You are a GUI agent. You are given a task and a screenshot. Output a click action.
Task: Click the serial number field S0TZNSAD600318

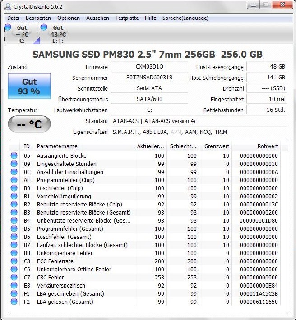coord(149,78)
